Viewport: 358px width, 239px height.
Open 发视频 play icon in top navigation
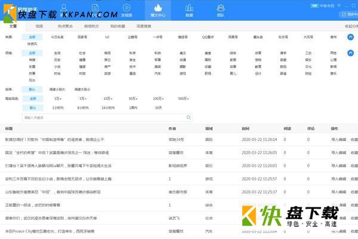[x=126, y=8]
